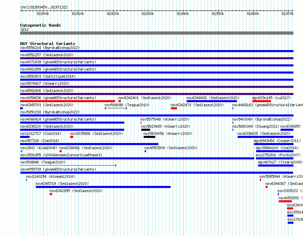Select the 81960k ruler position
Screen dimensions: 303x236
point(253,14)
